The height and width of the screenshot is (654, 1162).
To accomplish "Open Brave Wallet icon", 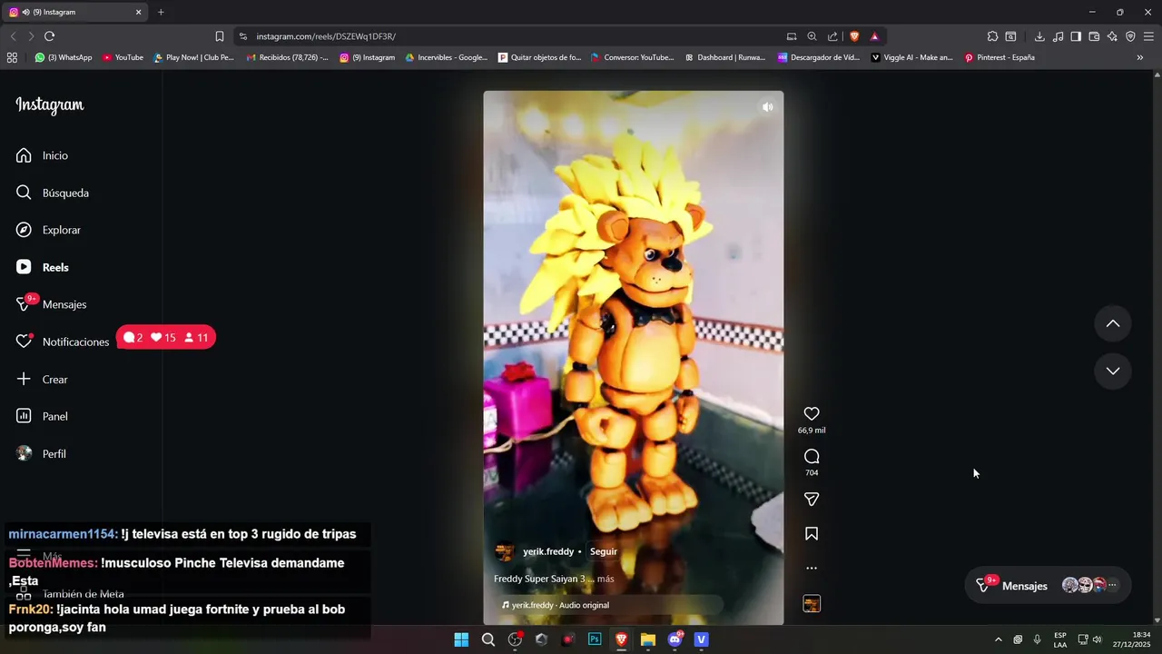I will [x=1094, y=36].
